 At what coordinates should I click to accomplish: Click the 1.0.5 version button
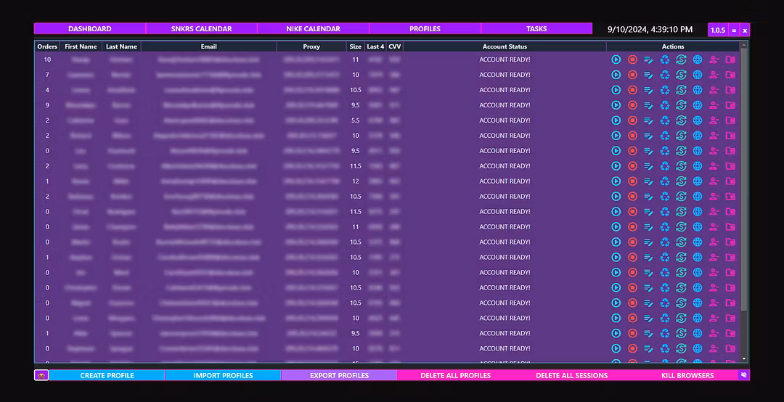[x=718, y=30]
